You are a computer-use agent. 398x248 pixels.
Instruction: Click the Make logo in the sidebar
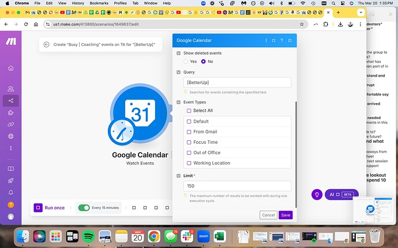tap(11, 41)
